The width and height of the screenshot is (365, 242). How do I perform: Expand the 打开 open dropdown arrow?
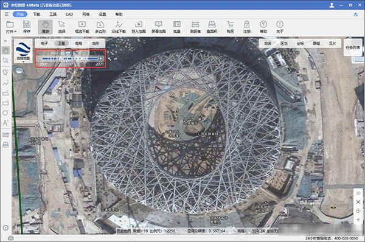[x=15, y=32]
